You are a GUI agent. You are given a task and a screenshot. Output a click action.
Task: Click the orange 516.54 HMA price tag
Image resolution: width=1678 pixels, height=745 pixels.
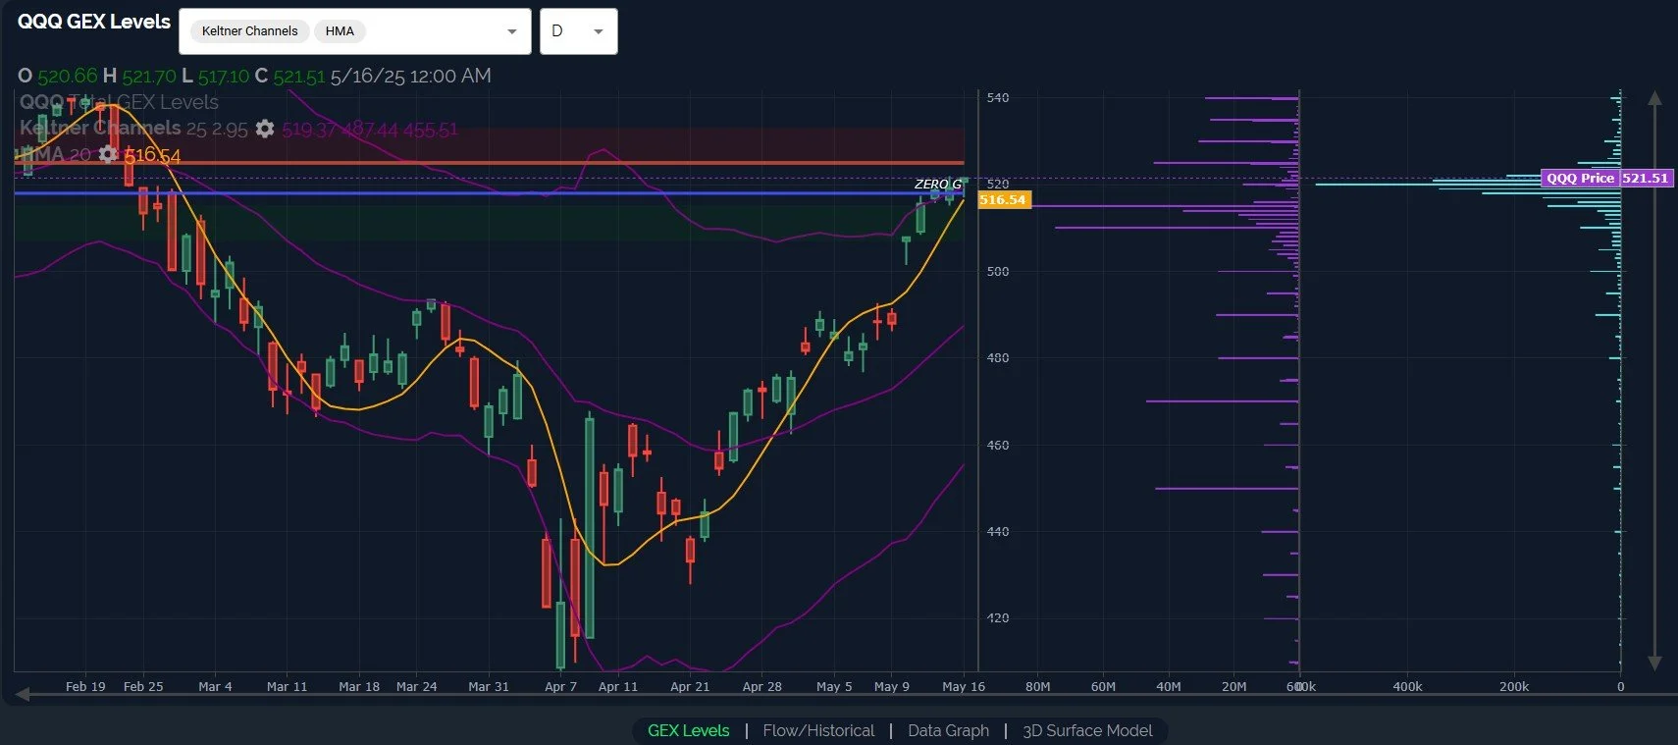click(x=1003, y=199)
